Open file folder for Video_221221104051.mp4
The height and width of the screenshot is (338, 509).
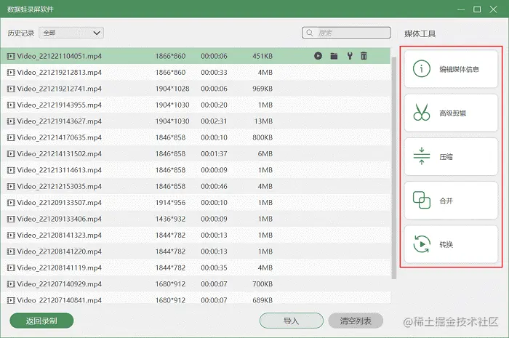tap(334, 56)
